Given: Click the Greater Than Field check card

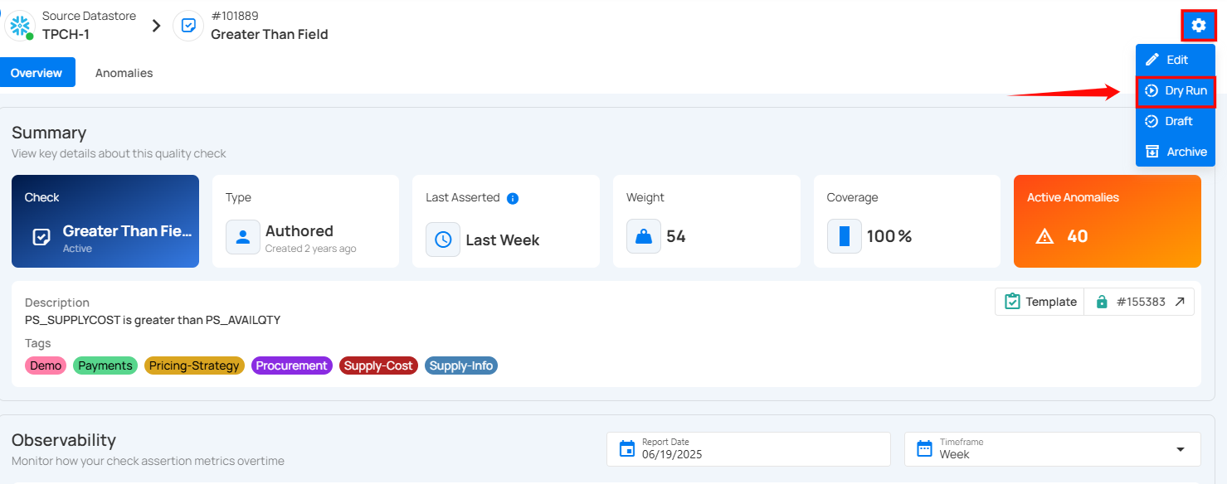Looking at the screenshot, I should click(105, 221).
